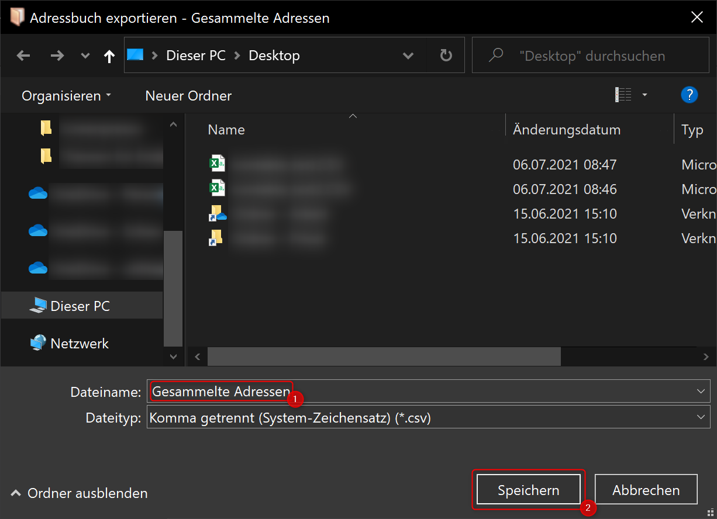The image size is (717, 519).
Task: Navigate up one folder level
Action: click(x=109, y=56)
